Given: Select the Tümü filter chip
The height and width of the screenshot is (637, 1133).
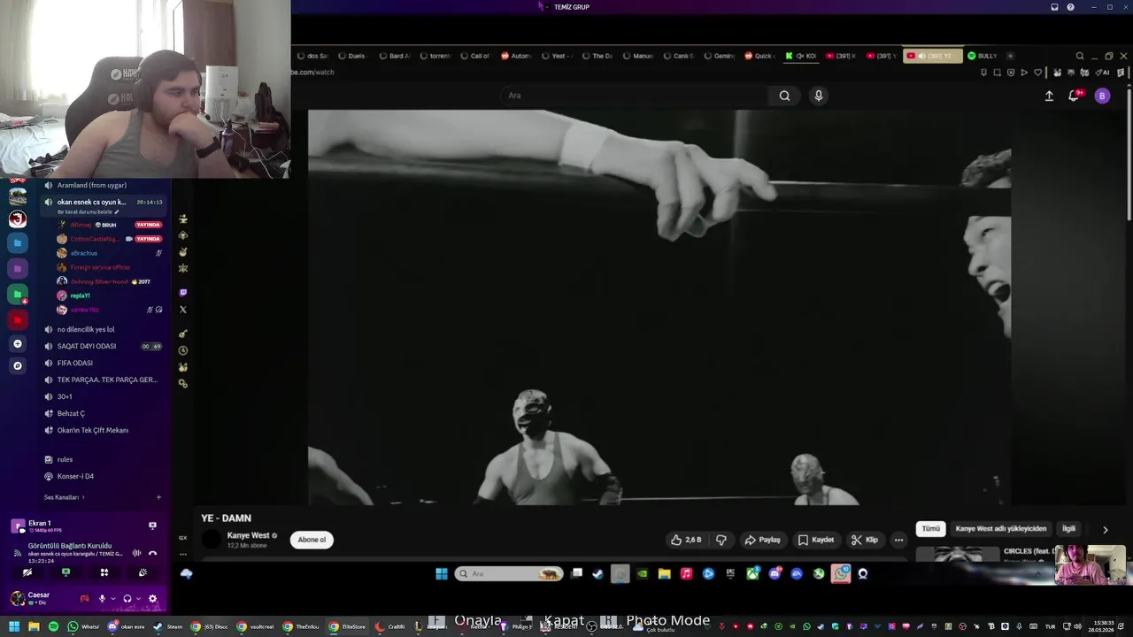Looking at the screenshot, I should (x=931, y=528).
